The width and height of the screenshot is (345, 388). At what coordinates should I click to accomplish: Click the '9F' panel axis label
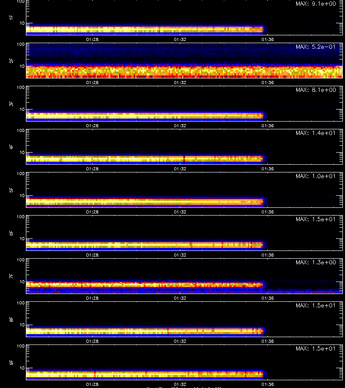11,363
